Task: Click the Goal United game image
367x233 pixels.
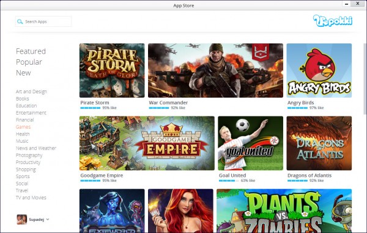Action: click(250, 143)
